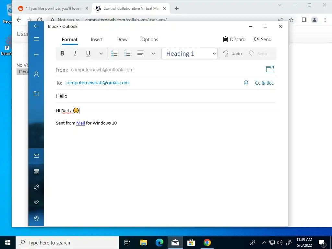This screenshot has height=249, width=332.
Task: Switch to Calendar in Mail sidebar
Action: tap(36, 172)
